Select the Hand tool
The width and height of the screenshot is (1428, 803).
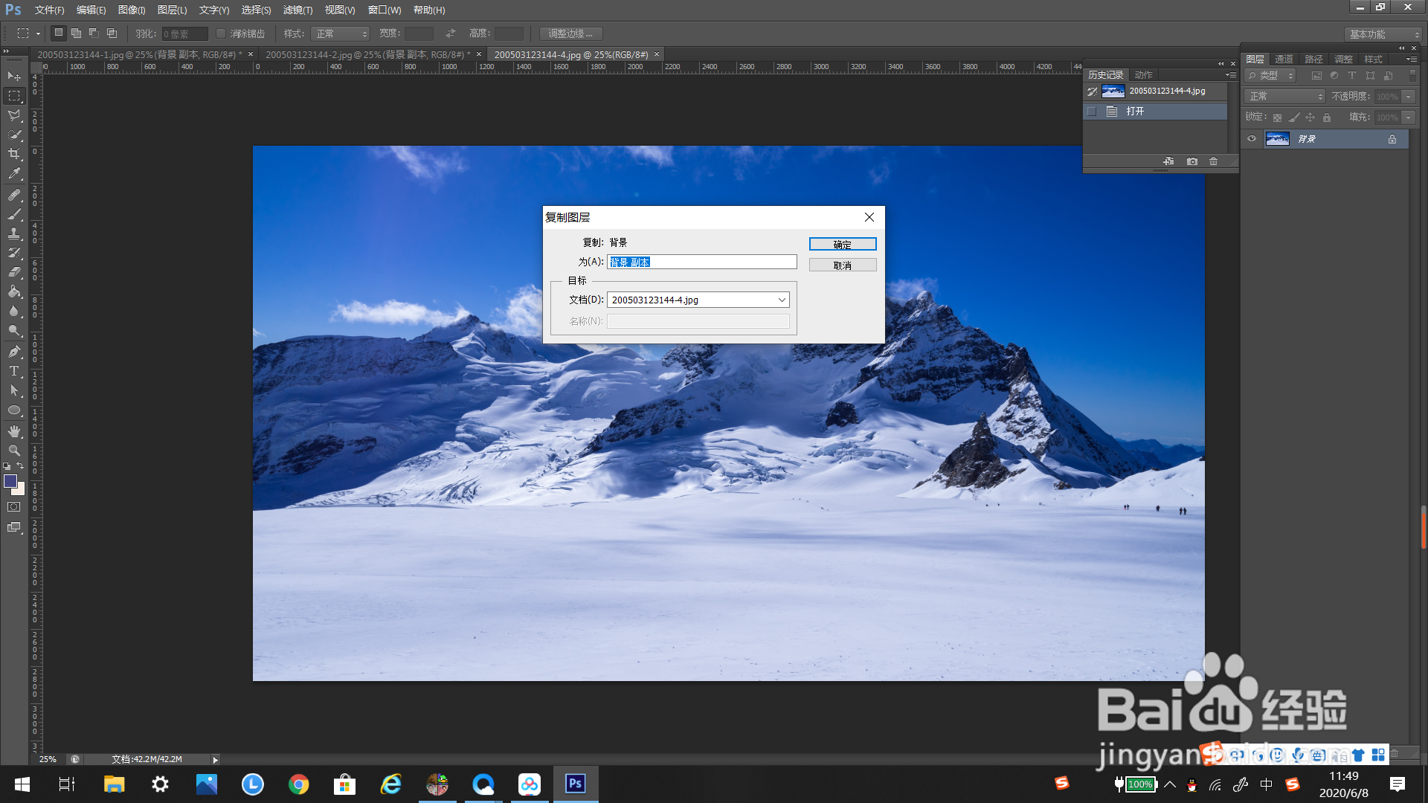(14, 430)
